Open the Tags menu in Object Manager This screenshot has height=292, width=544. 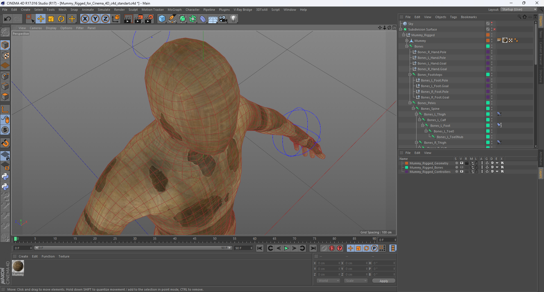point(453,17)
